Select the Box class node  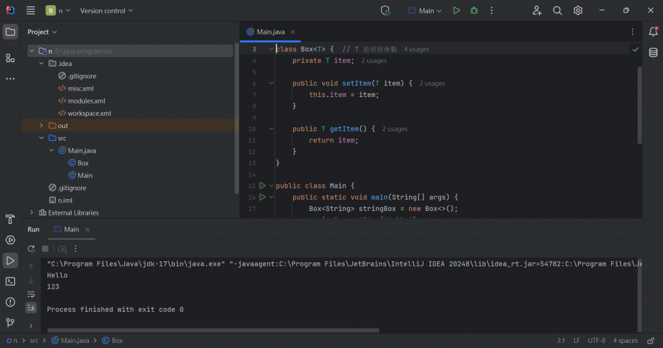point(78,162)
